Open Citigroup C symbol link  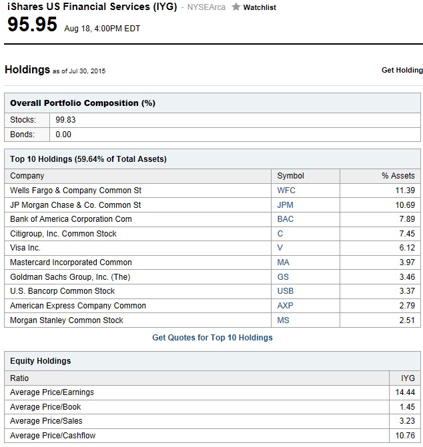[x=280, y=234]
